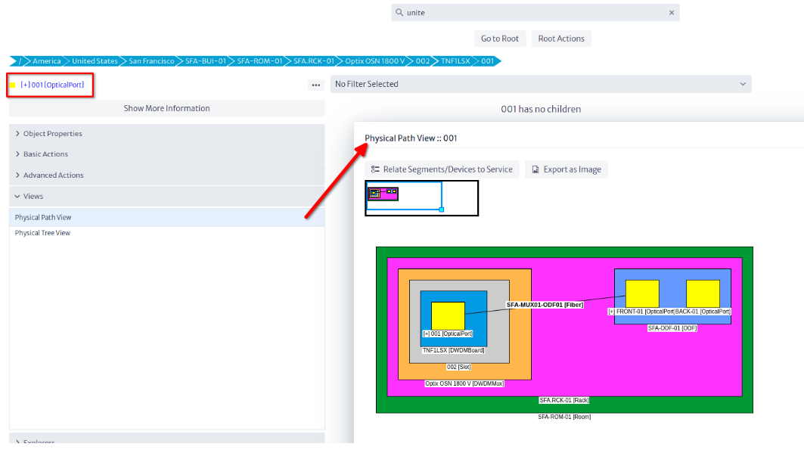Navigate to San Francisco breadcrumb
This screenshot has height=450, width=804.
click(151, 61)
